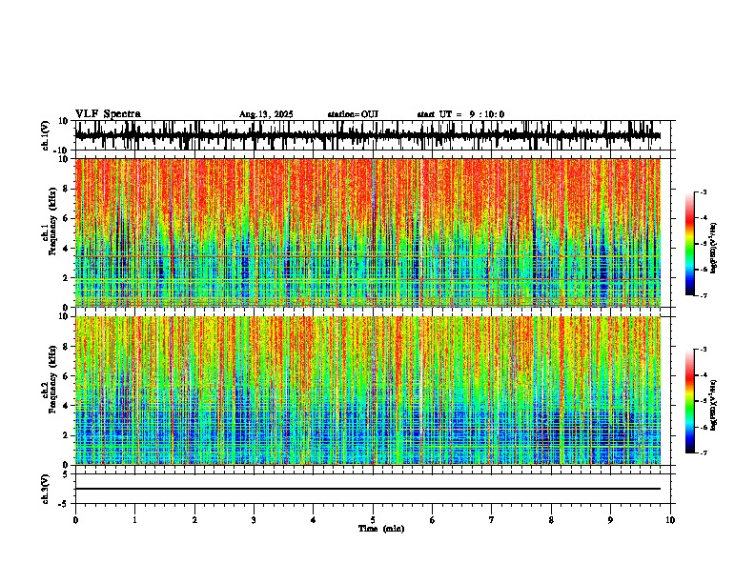This screenshot has height=583, width=755.
Task: Click the 'Time (min)' axis label
Action: pyautogui.click(x=381, y=529)
